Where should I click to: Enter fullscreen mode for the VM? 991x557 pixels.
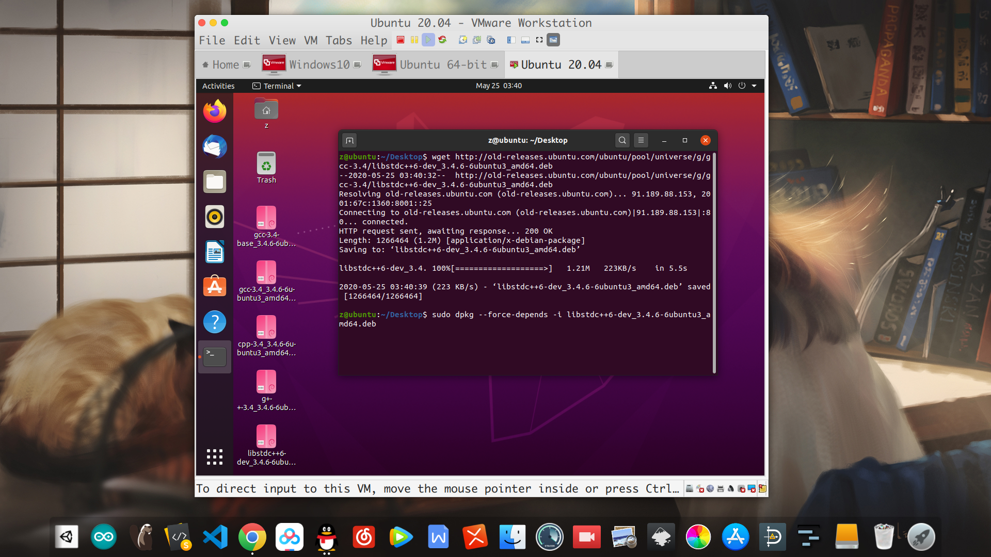point(538,40)
